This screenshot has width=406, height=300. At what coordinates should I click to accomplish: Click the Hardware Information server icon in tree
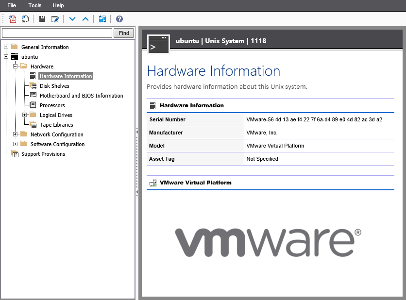tap(33, 76)
